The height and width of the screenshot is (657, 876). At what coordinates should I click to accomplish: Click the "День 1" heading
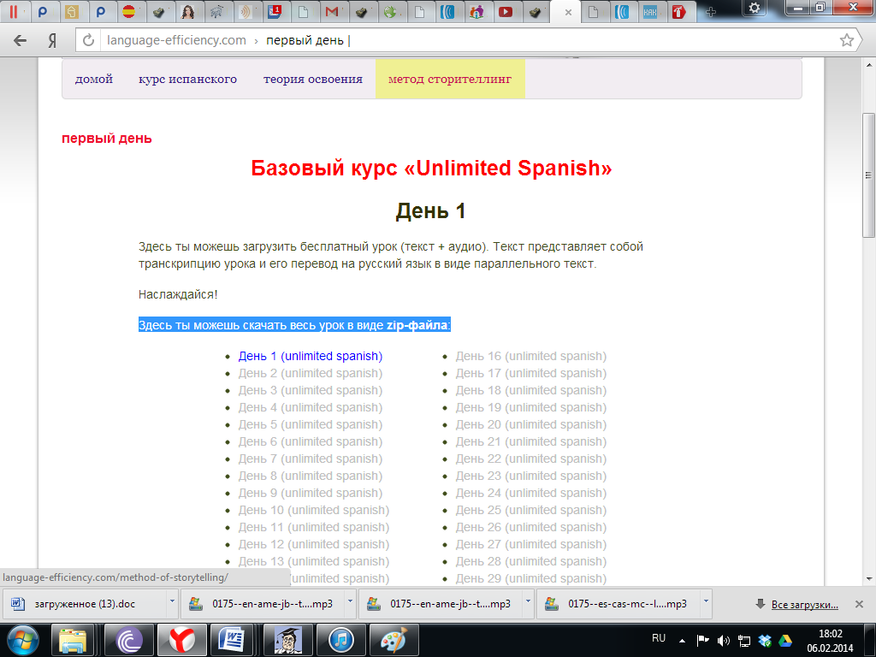coord(431,211)
